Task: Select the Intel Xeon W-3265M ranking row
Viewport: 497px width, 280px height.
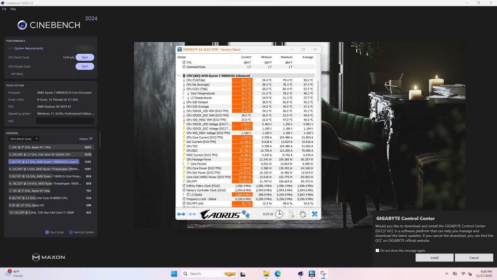Action: [50, 155]
